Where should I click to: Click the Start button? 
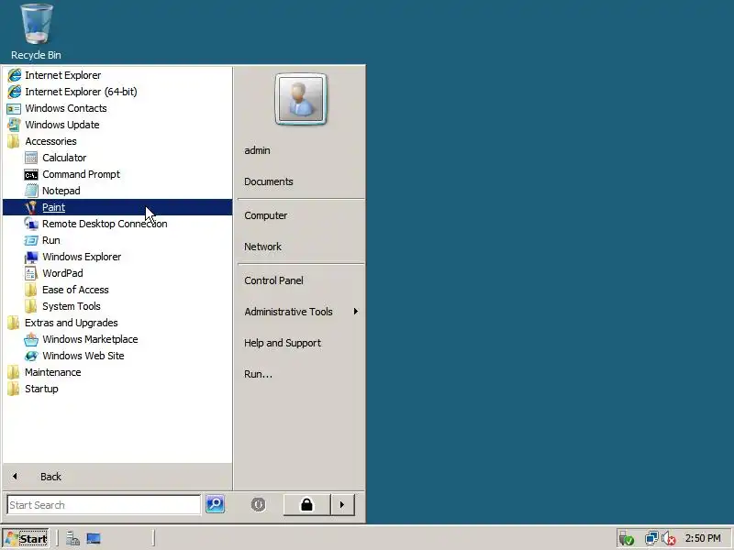(26, 538)
